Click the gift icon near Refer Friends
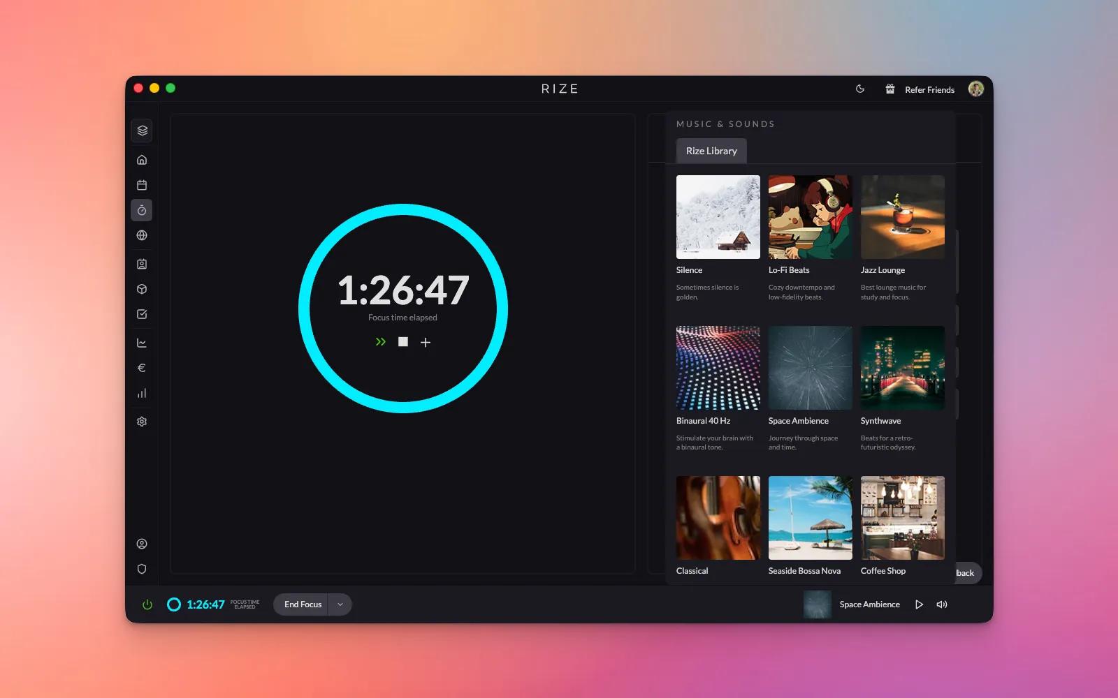 [890, 89]
